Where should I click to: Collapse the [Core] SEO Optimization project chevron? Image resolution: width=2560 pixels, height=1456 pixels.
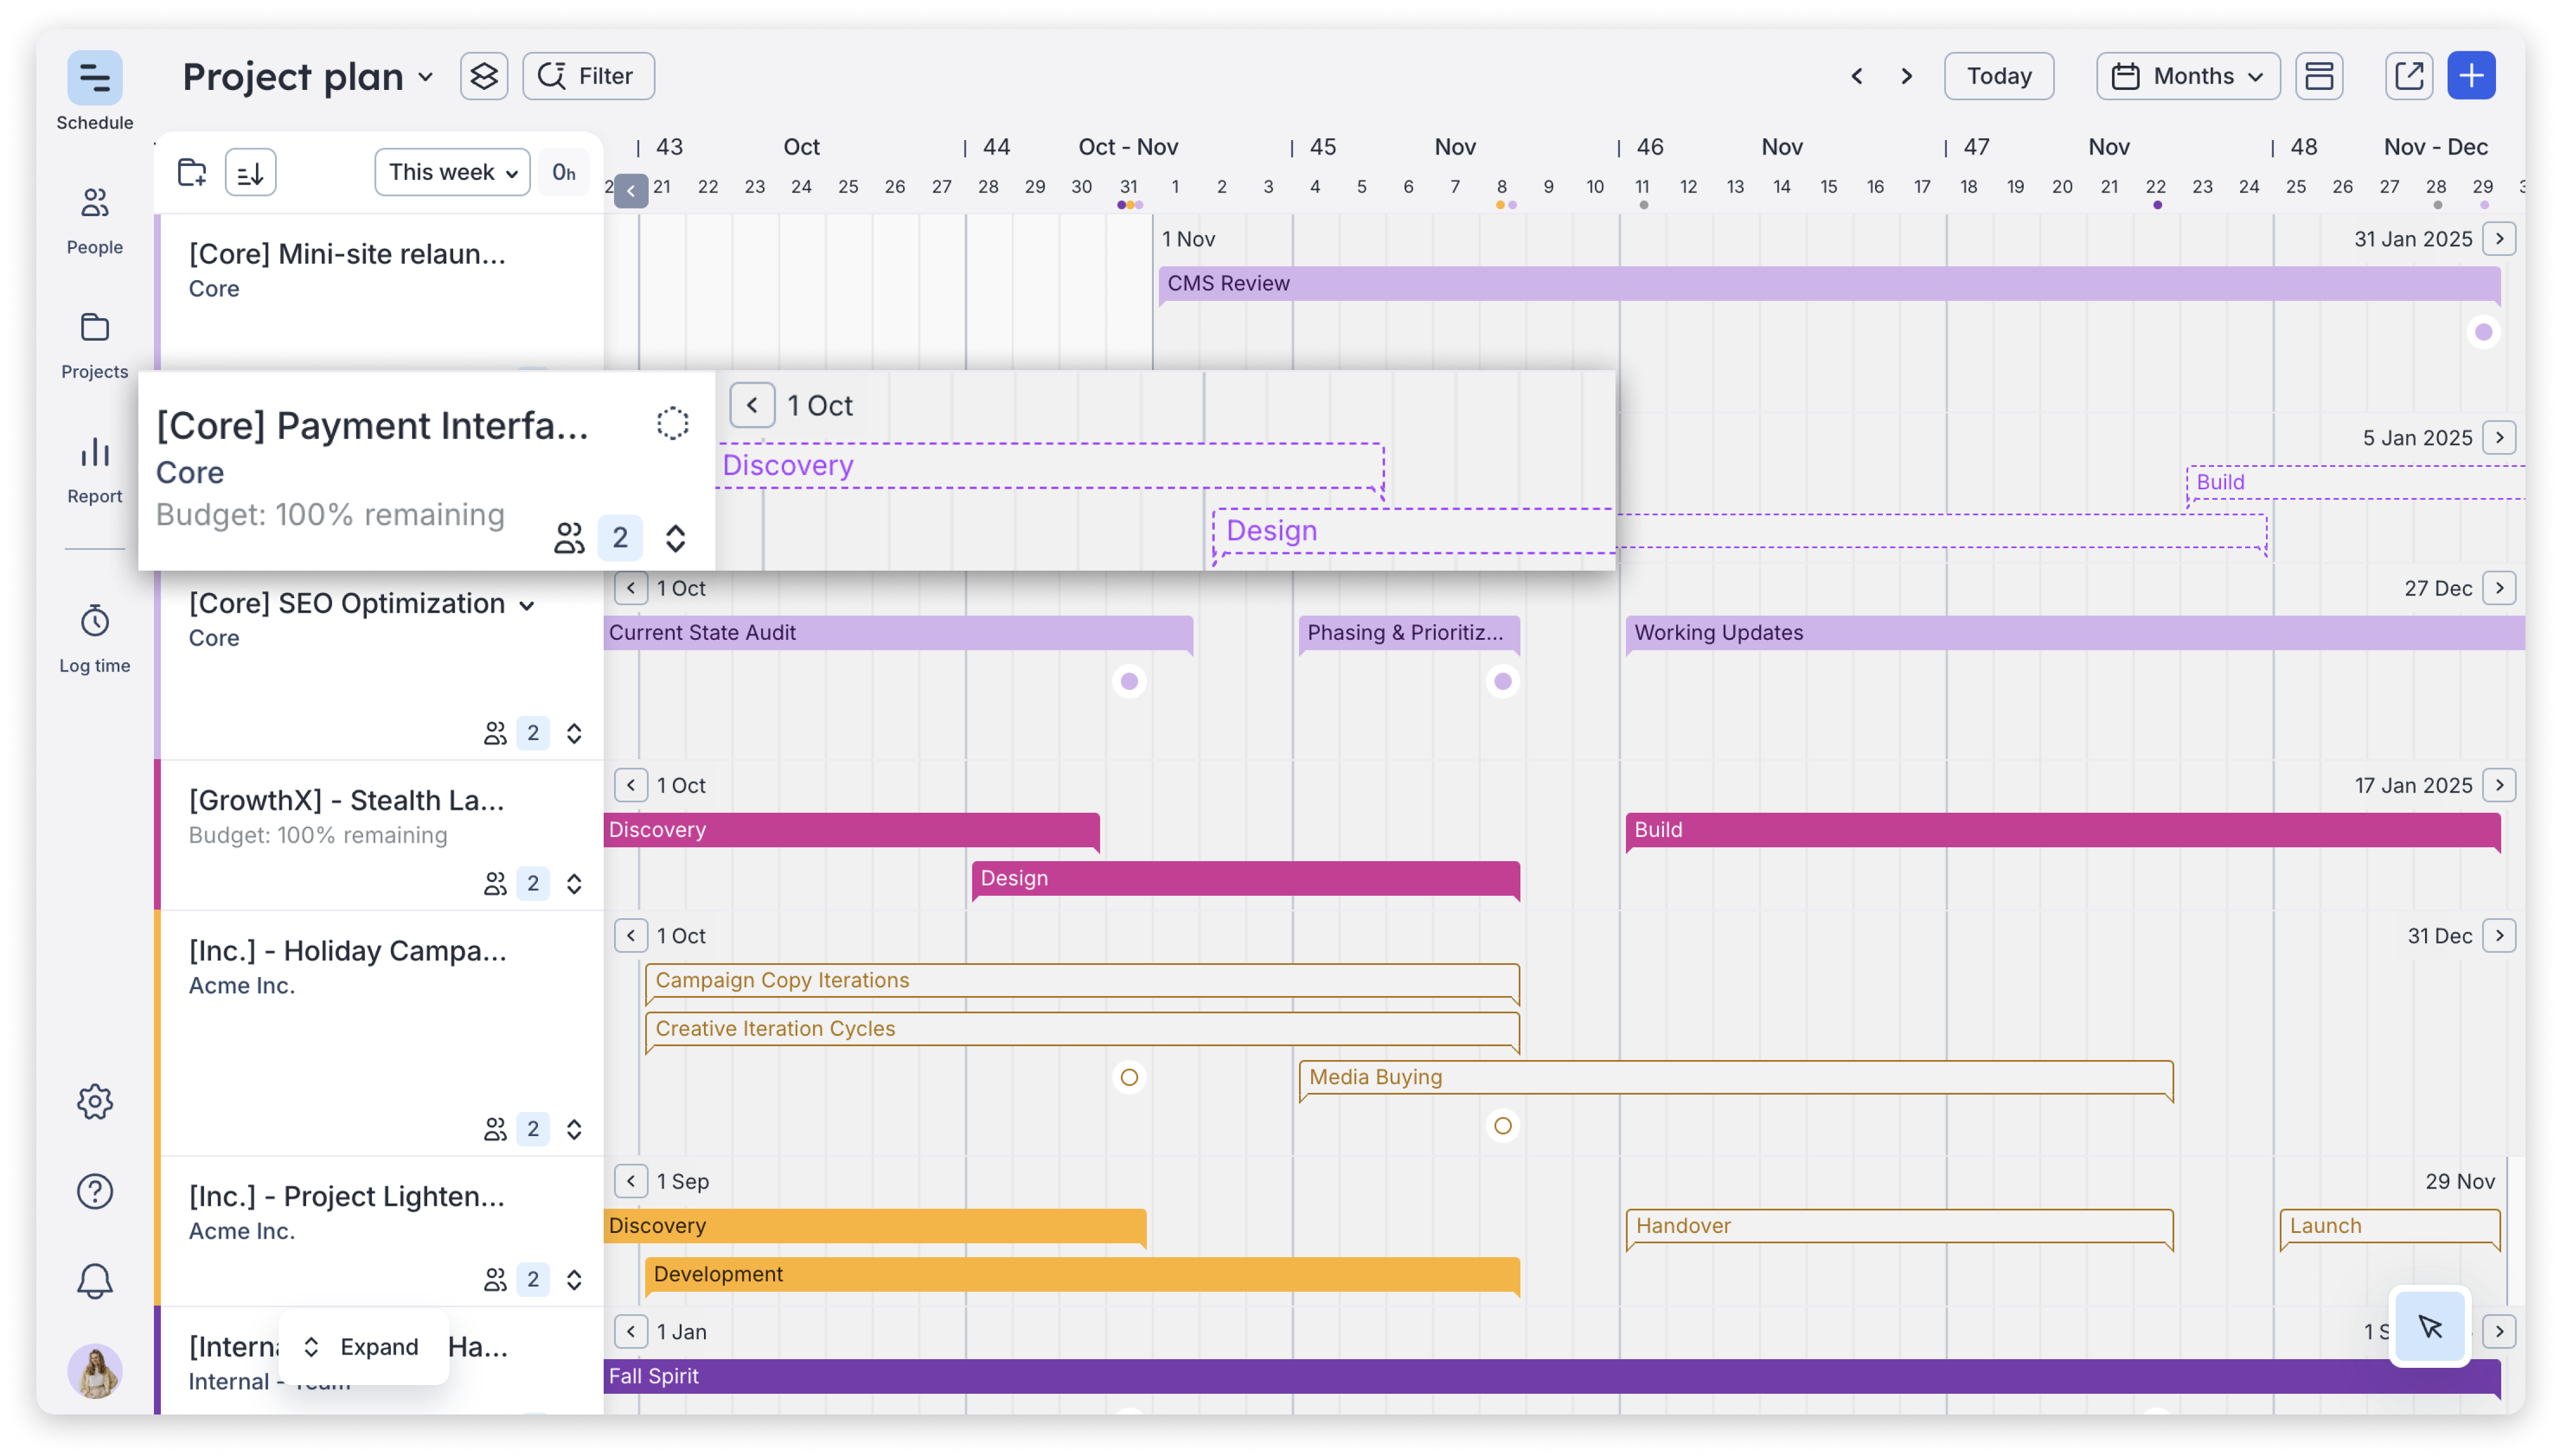click(x=529, y=604)
